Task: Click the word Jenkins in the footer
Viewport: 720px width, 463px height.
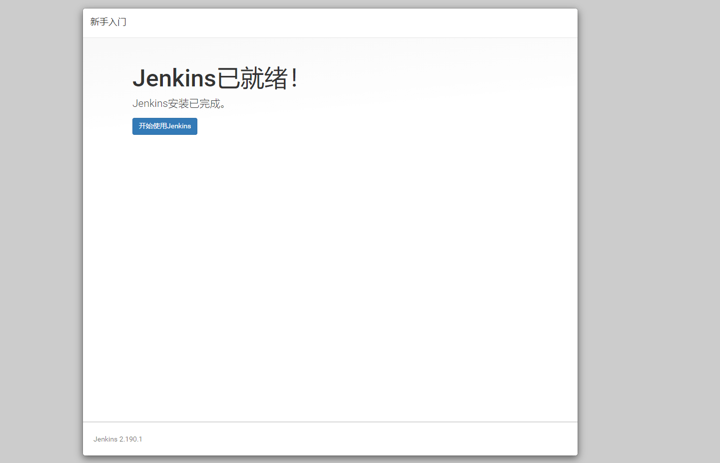Action: coord(105,439)
